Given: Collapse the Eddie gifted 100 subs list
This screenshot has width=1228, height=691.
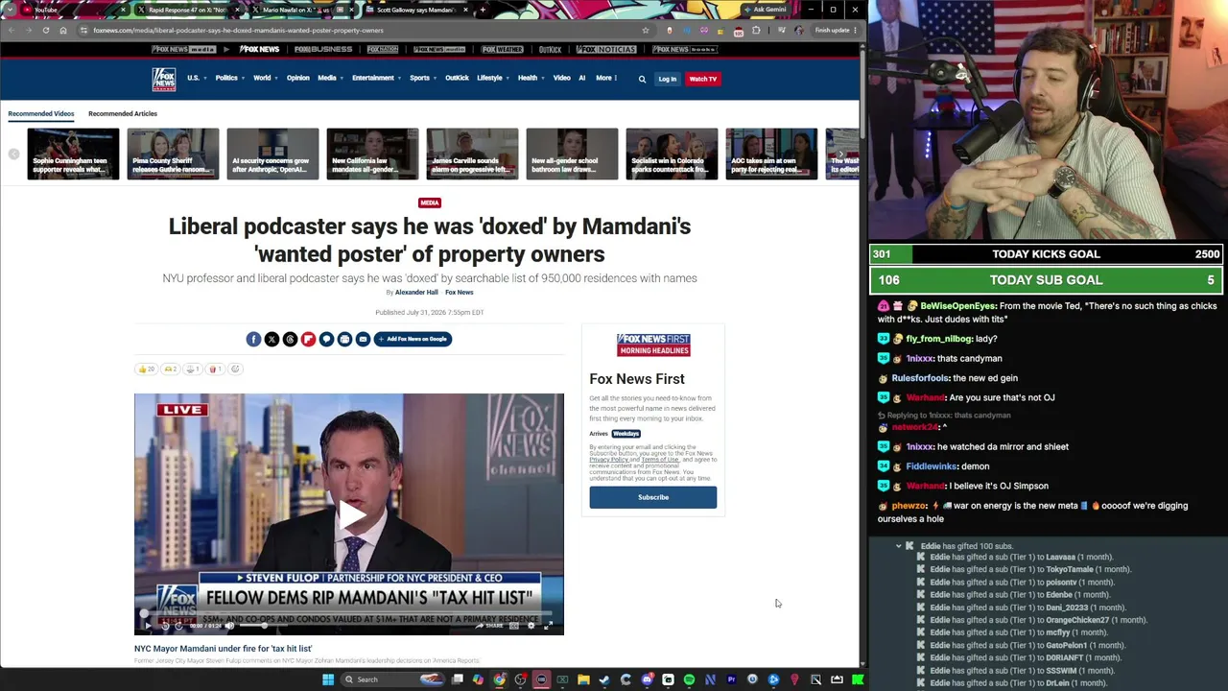Looking at the screenshot, I should point(899,546).
